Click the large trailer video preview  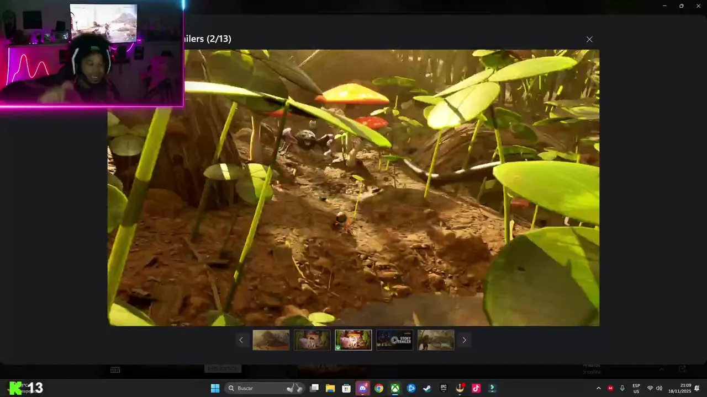[353, 187]
